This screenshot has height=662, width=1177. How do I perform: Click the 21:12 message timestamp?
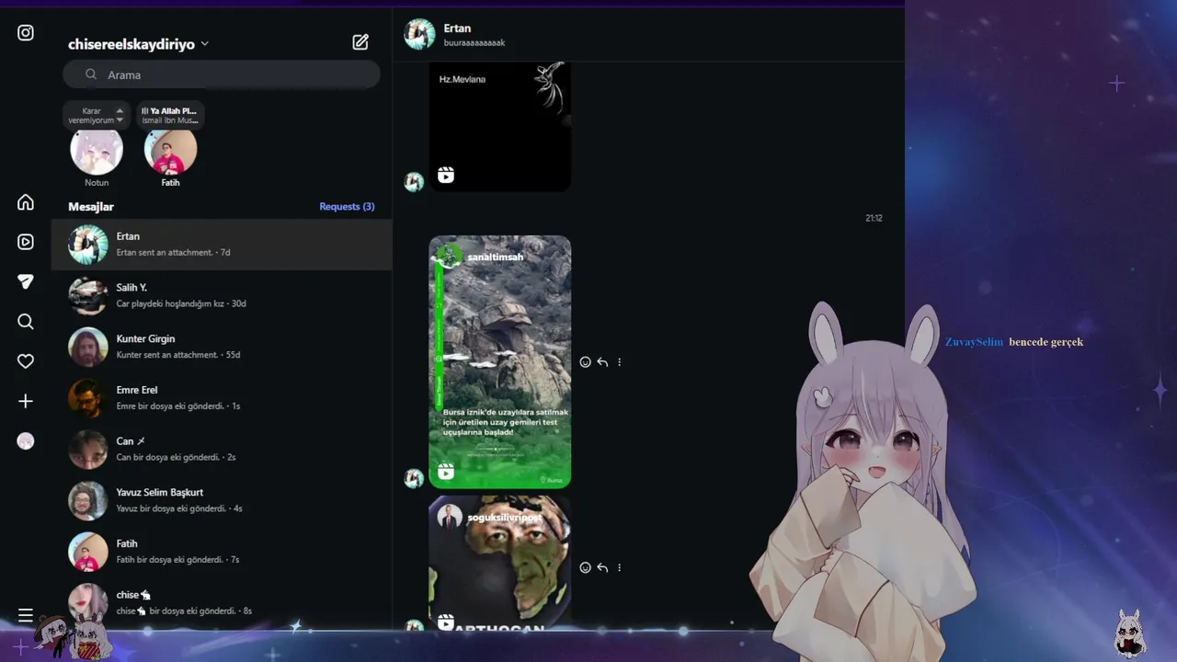coord(874,218)
